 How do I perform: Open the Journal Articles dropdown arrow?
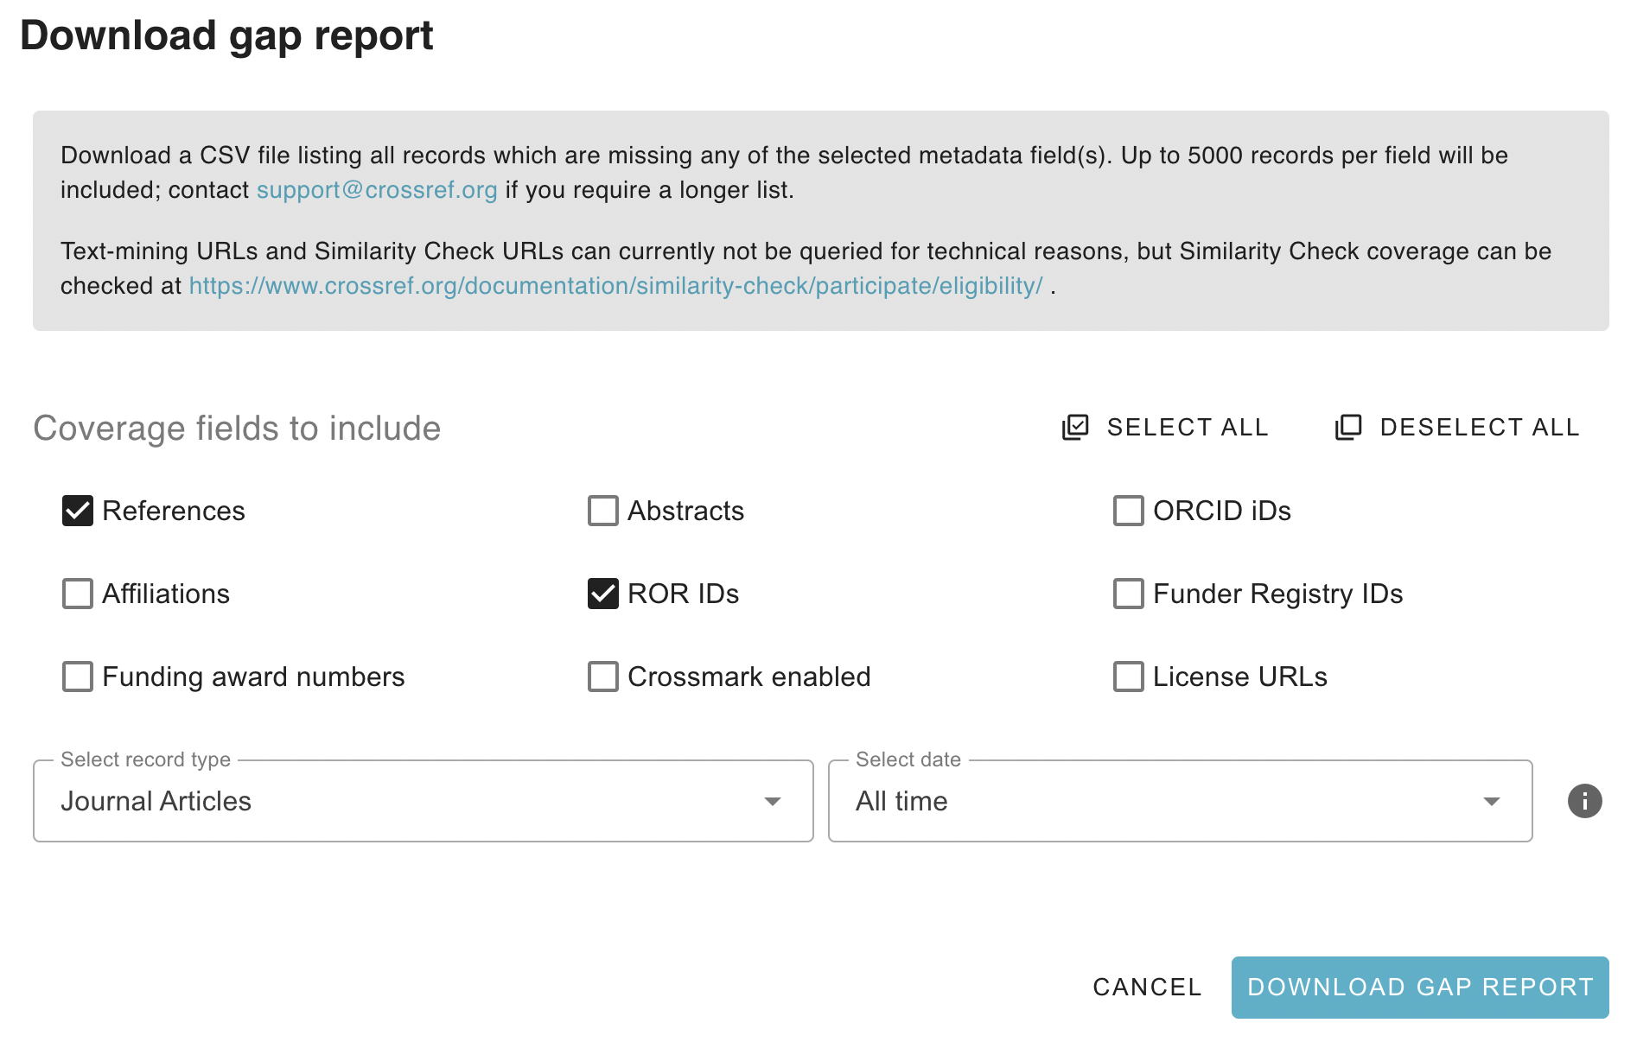point(772,801)
